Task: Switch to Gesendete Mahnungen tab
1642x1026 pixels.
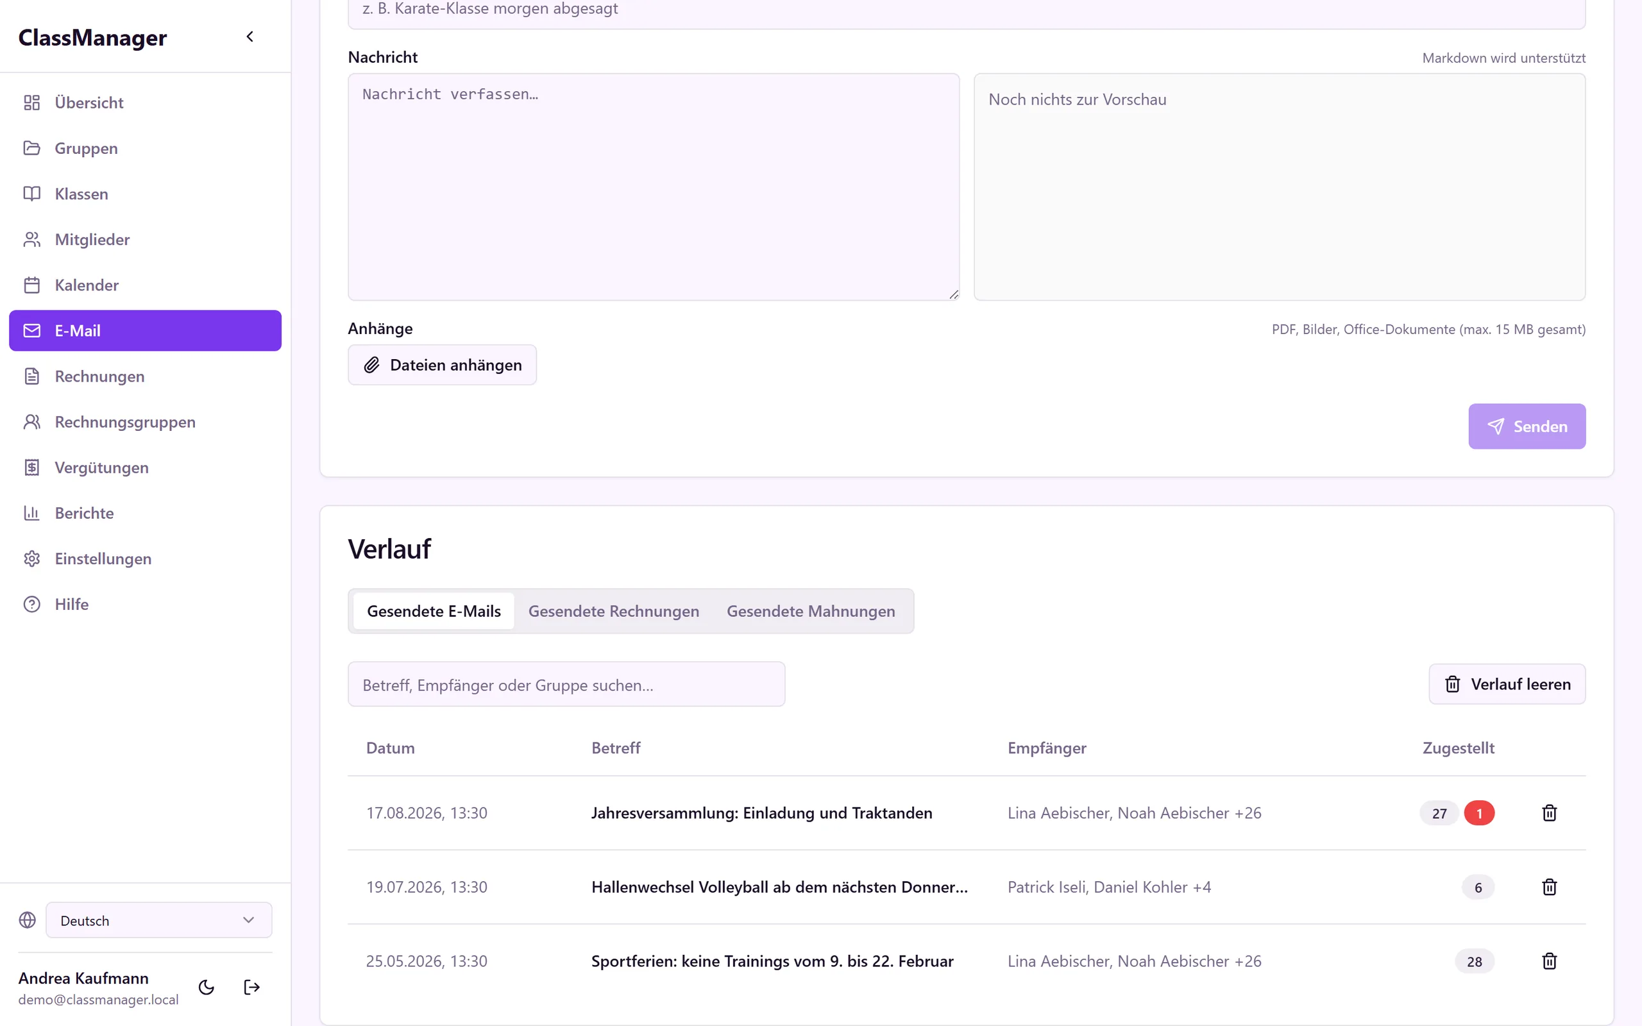Action: pyautogui.click(x=811, y=610)
